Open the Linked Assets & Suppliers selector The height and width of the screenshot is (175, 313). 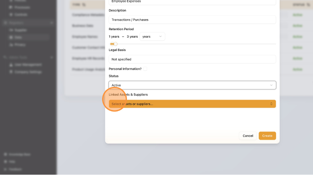(192, 104)
